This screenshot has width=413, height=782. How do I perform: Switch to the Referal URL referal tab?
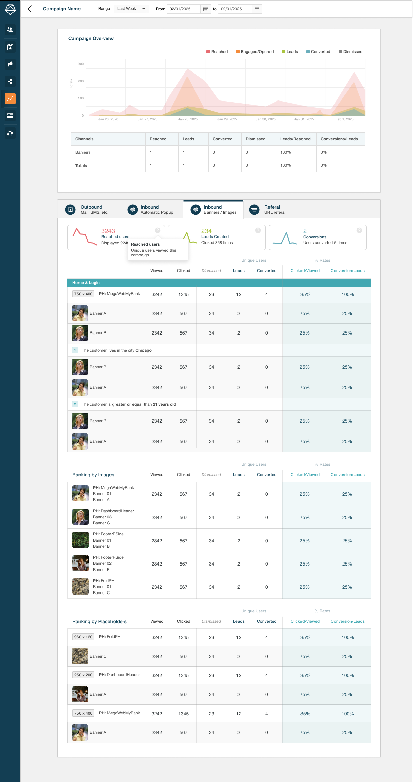[x=270, y=210]
